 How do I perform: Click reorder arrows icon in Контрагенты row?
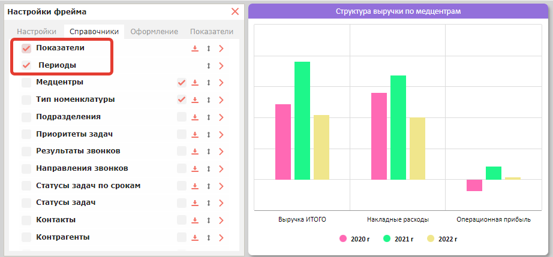click(x=209, y=238)
